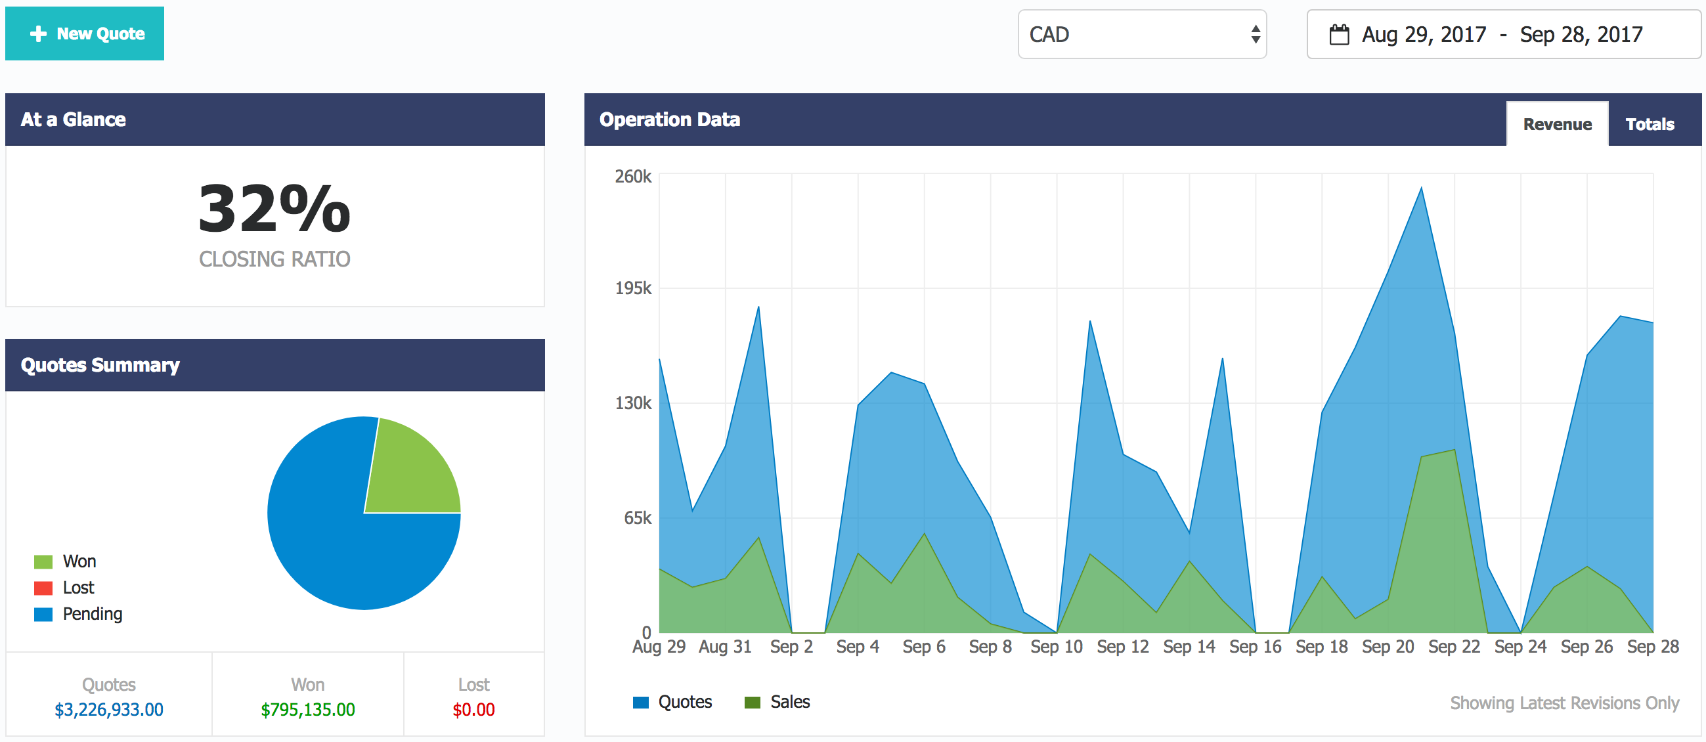Viewport: 1706px width, 742px height.
Task: Click the Won amount $795,135.00
Action: 307,710
